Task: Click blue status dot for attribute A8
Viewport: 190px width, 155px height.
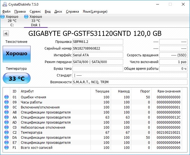Action: 6,112
